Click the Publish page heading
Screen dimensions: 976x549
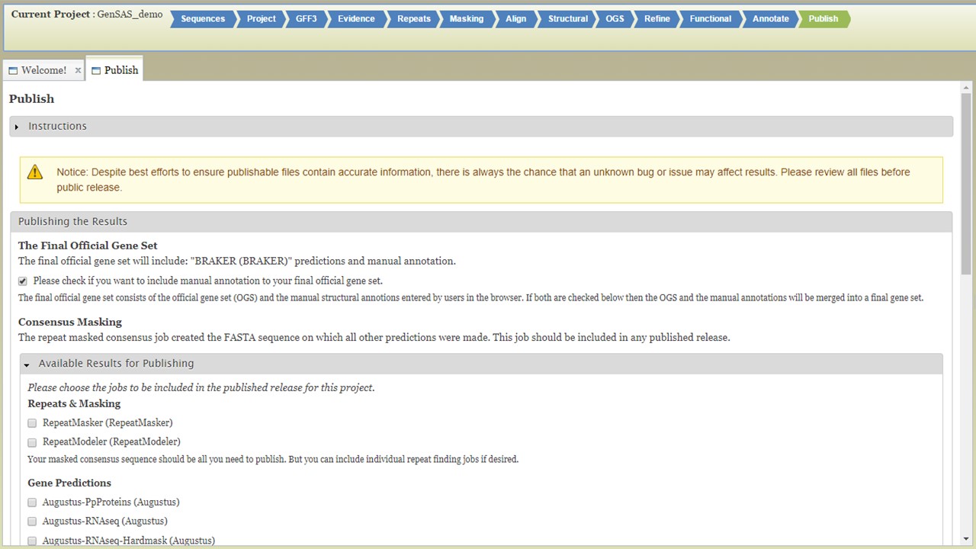coord(31,99)
